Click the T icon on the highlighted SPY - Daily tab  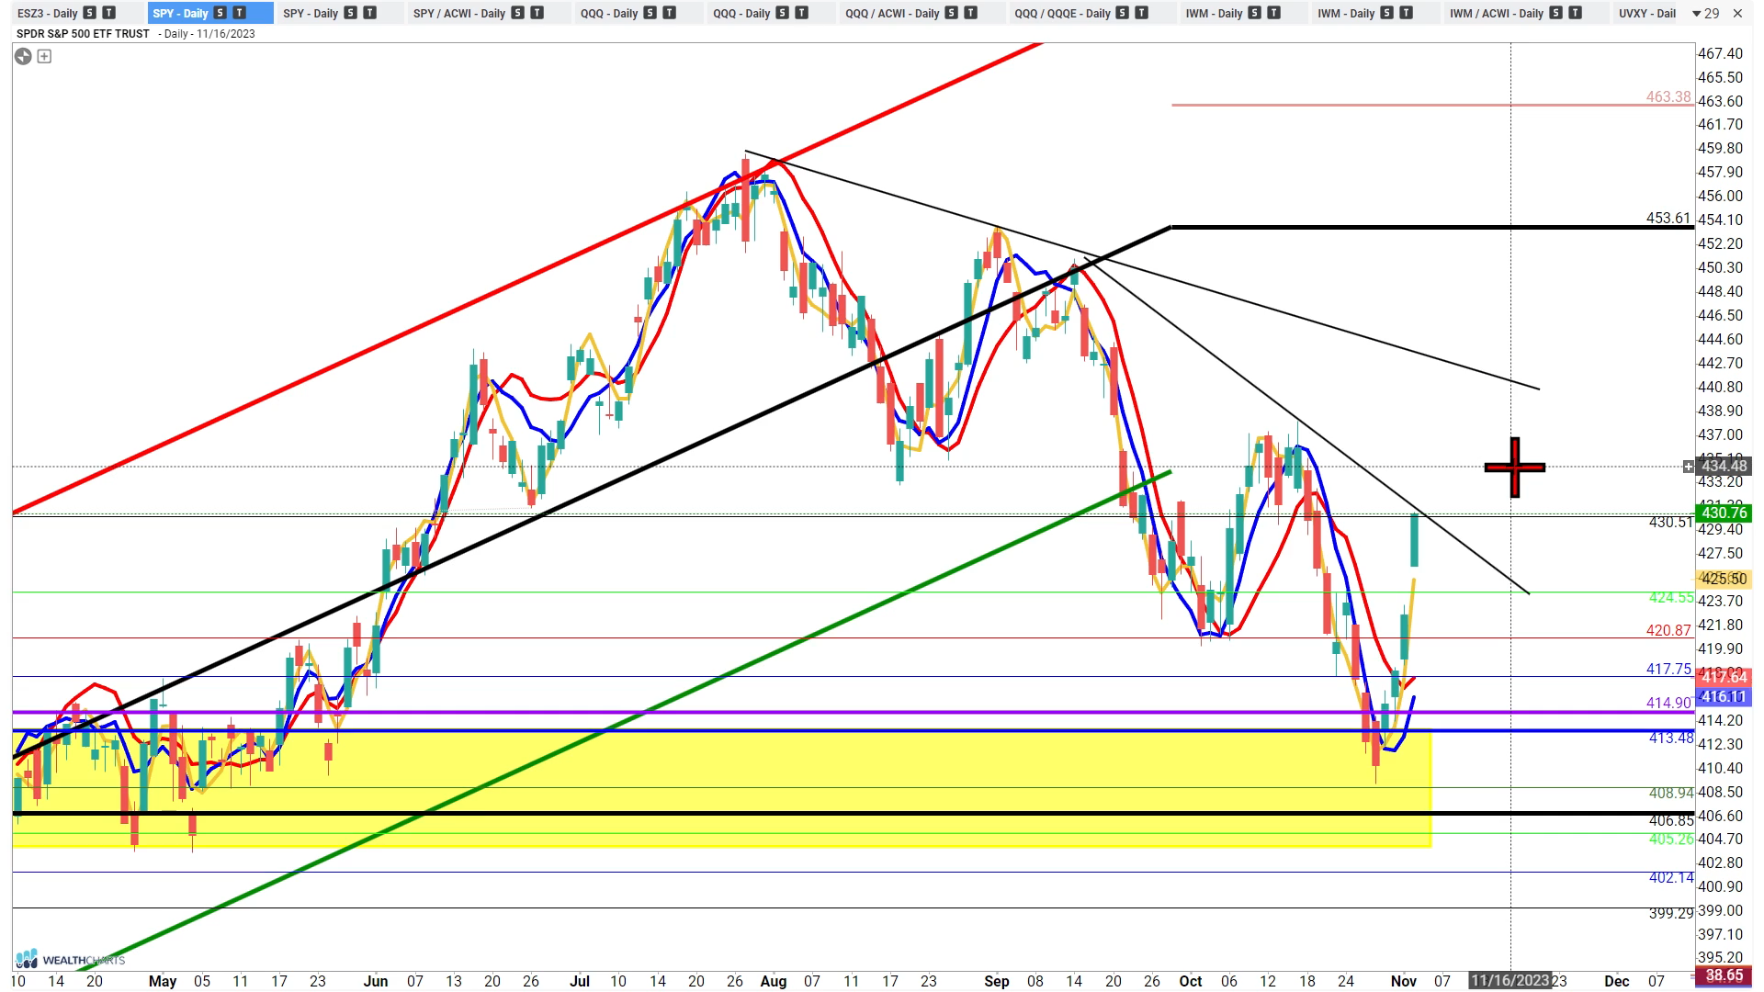click(x=240, y=13)
